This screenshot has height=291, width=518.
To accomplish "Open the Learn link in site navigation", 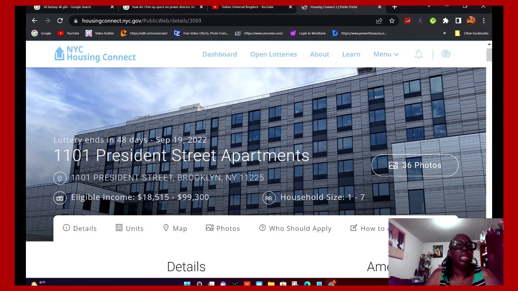I will pyautogui.click(x=351, y=54).
